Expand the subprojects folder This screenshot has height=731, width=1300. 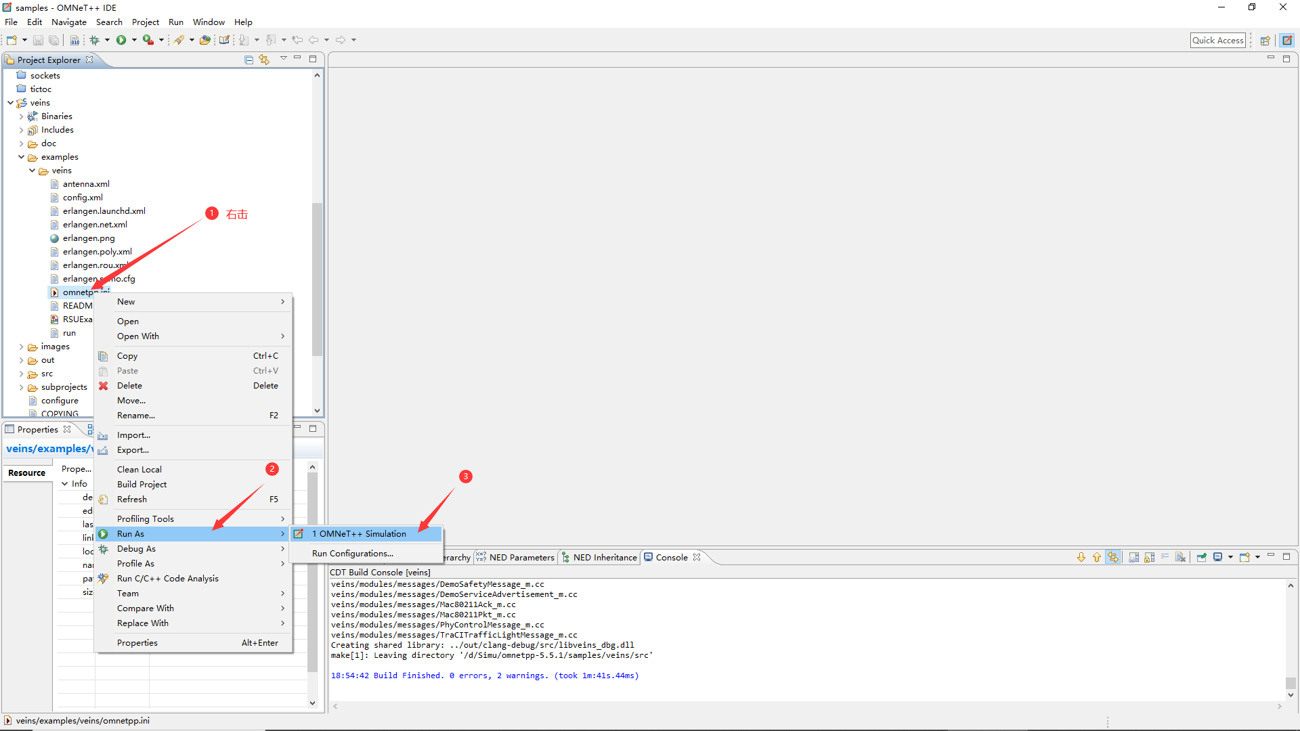point(22,387)
